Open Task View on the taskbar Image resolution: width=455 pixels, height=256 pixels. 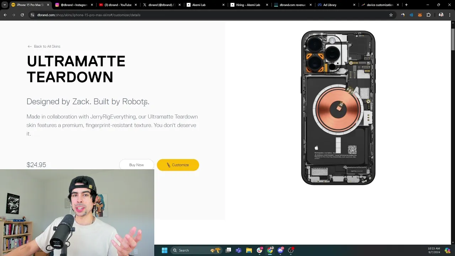[229, 250]
